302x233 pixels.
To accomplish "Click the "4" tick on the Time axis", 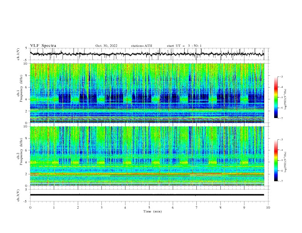I will [125, 207].
